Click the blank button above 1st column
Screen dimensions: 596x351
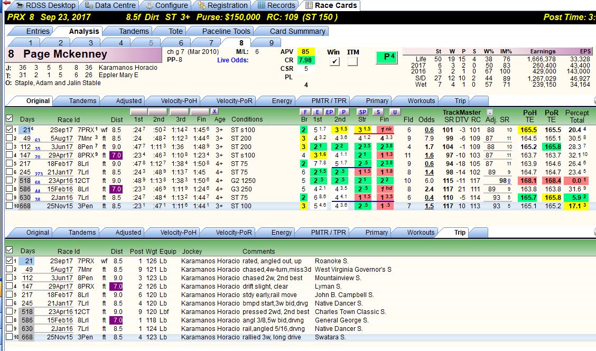tap(138, 112)
